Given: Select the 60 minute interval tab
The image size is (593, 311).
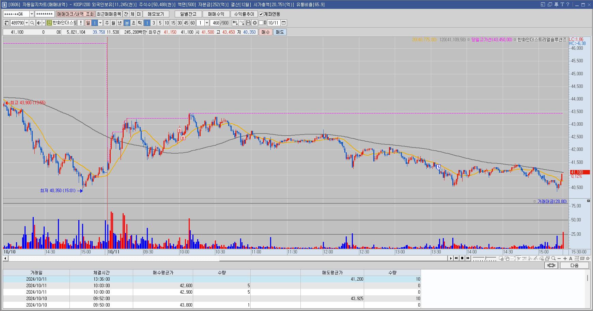Looking at the screenshot, I should [192, 23].
